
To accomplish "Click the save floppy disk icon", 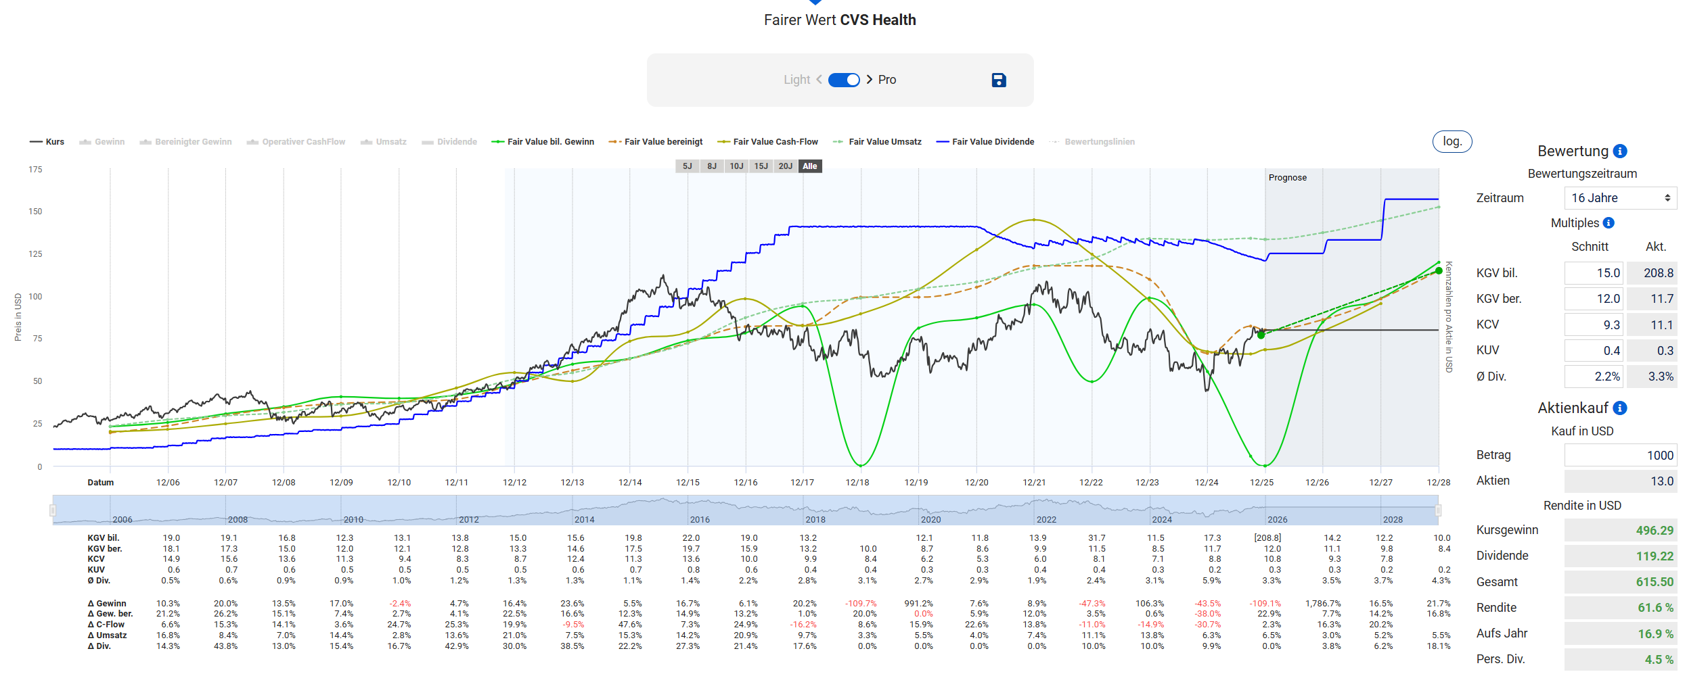I will pos(998,80).
